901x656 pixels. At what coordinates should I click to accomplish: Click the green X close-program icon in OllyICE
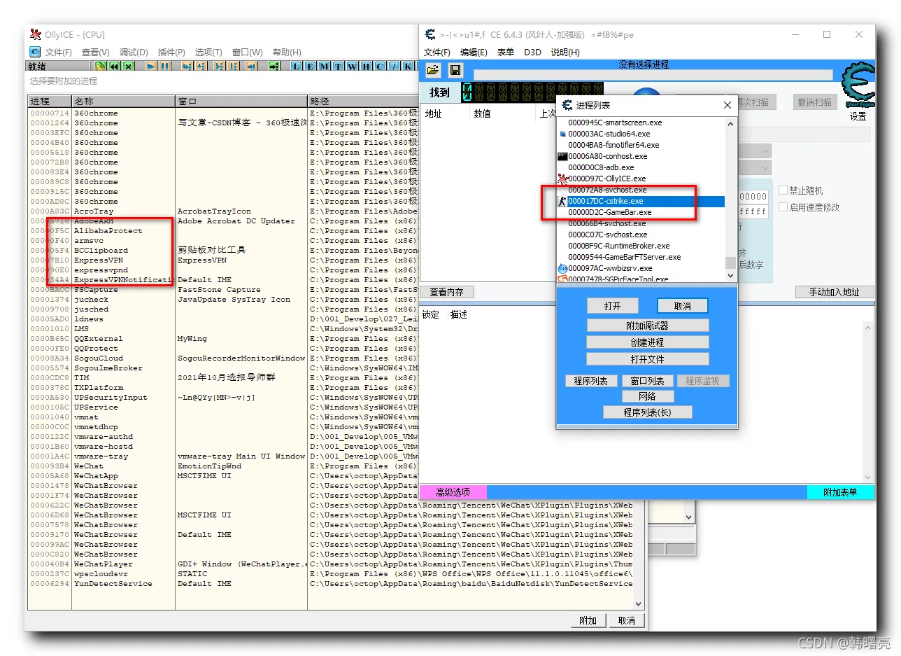(x=129, y=66)
